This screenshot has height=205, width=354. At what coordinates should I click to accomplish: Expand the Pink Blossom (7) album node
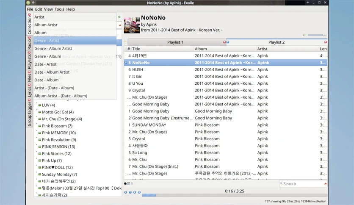click(37, 124)
